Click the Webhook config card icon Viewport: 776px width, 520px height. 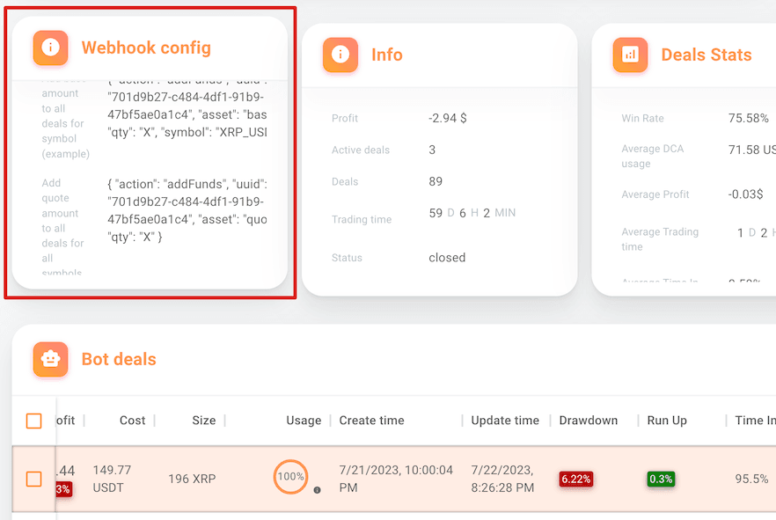tap(50, 48)
